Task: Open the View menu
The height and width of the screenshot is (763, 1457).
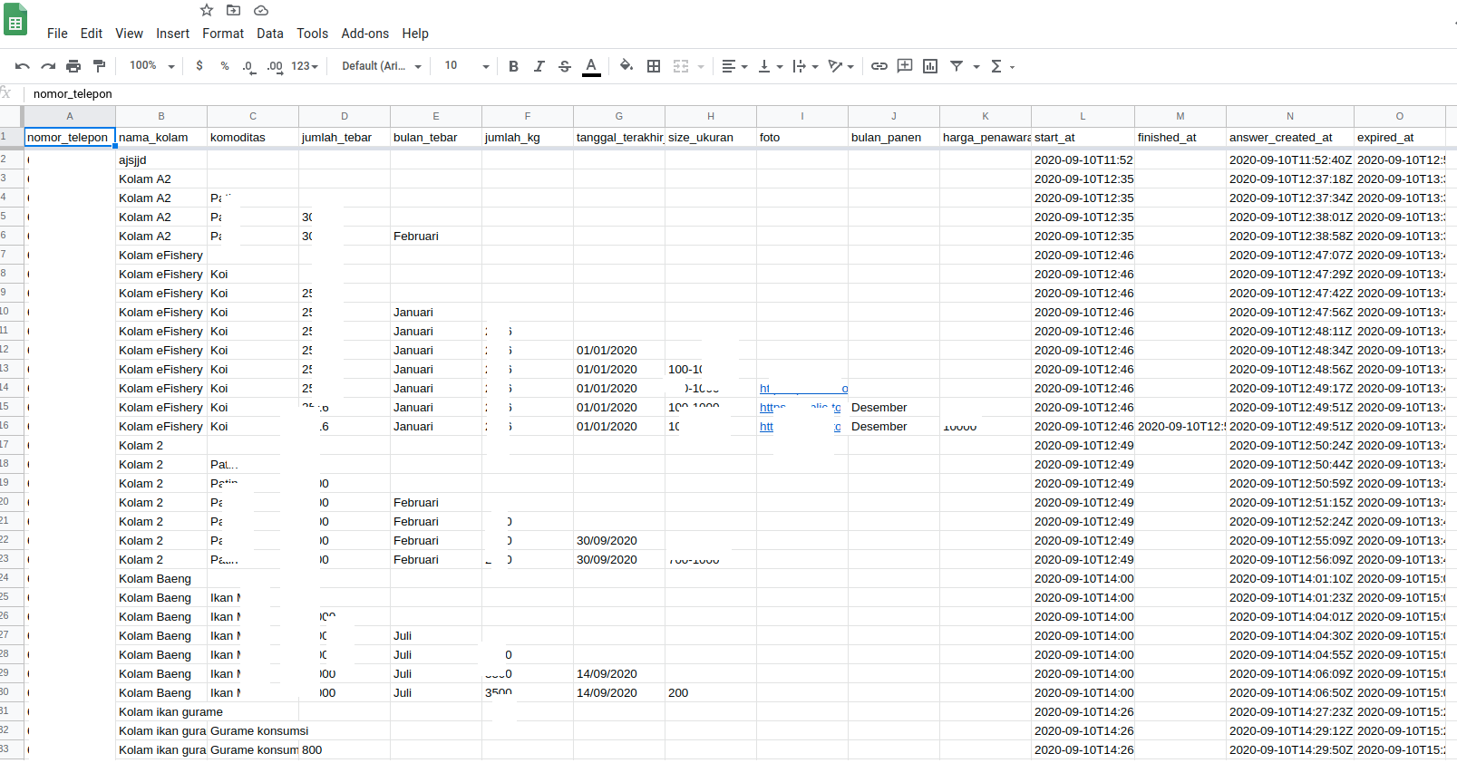Action: (x=129, y=34)
